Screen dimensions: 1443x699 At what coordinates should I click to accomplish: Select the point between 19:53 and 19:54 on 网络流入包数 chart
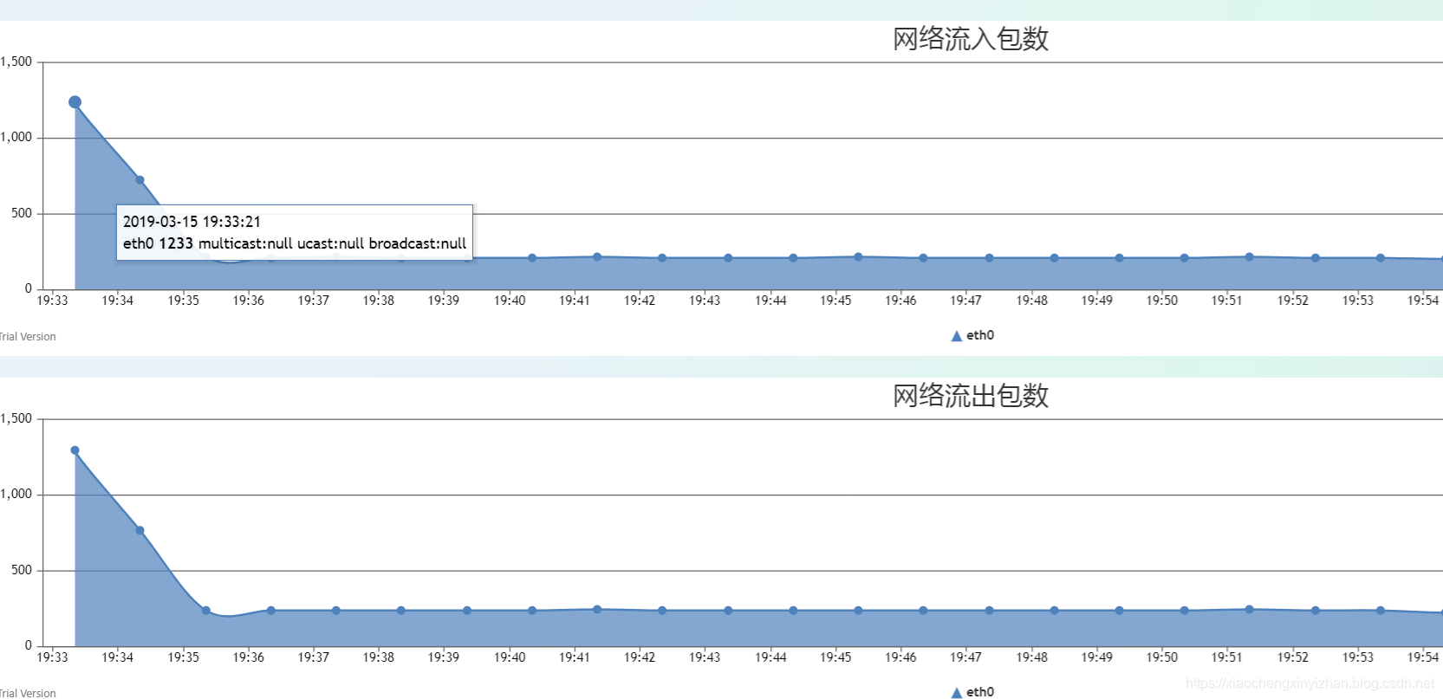pyautogui.click(x=1380, y=258)
